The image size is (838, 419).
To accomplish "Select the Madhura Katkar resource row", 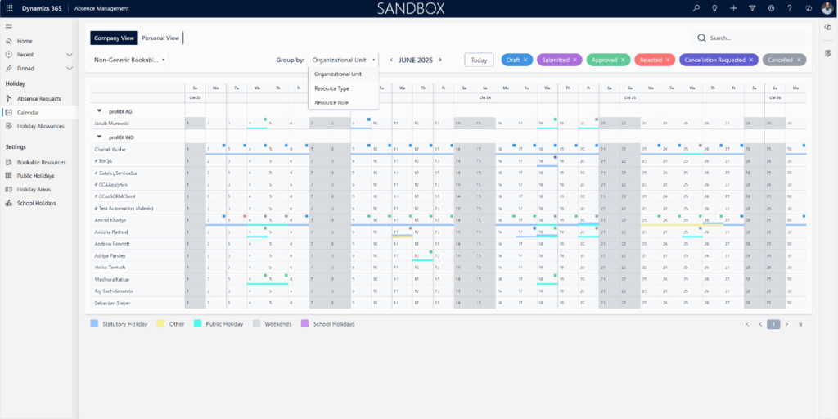I will click(448, 280).
